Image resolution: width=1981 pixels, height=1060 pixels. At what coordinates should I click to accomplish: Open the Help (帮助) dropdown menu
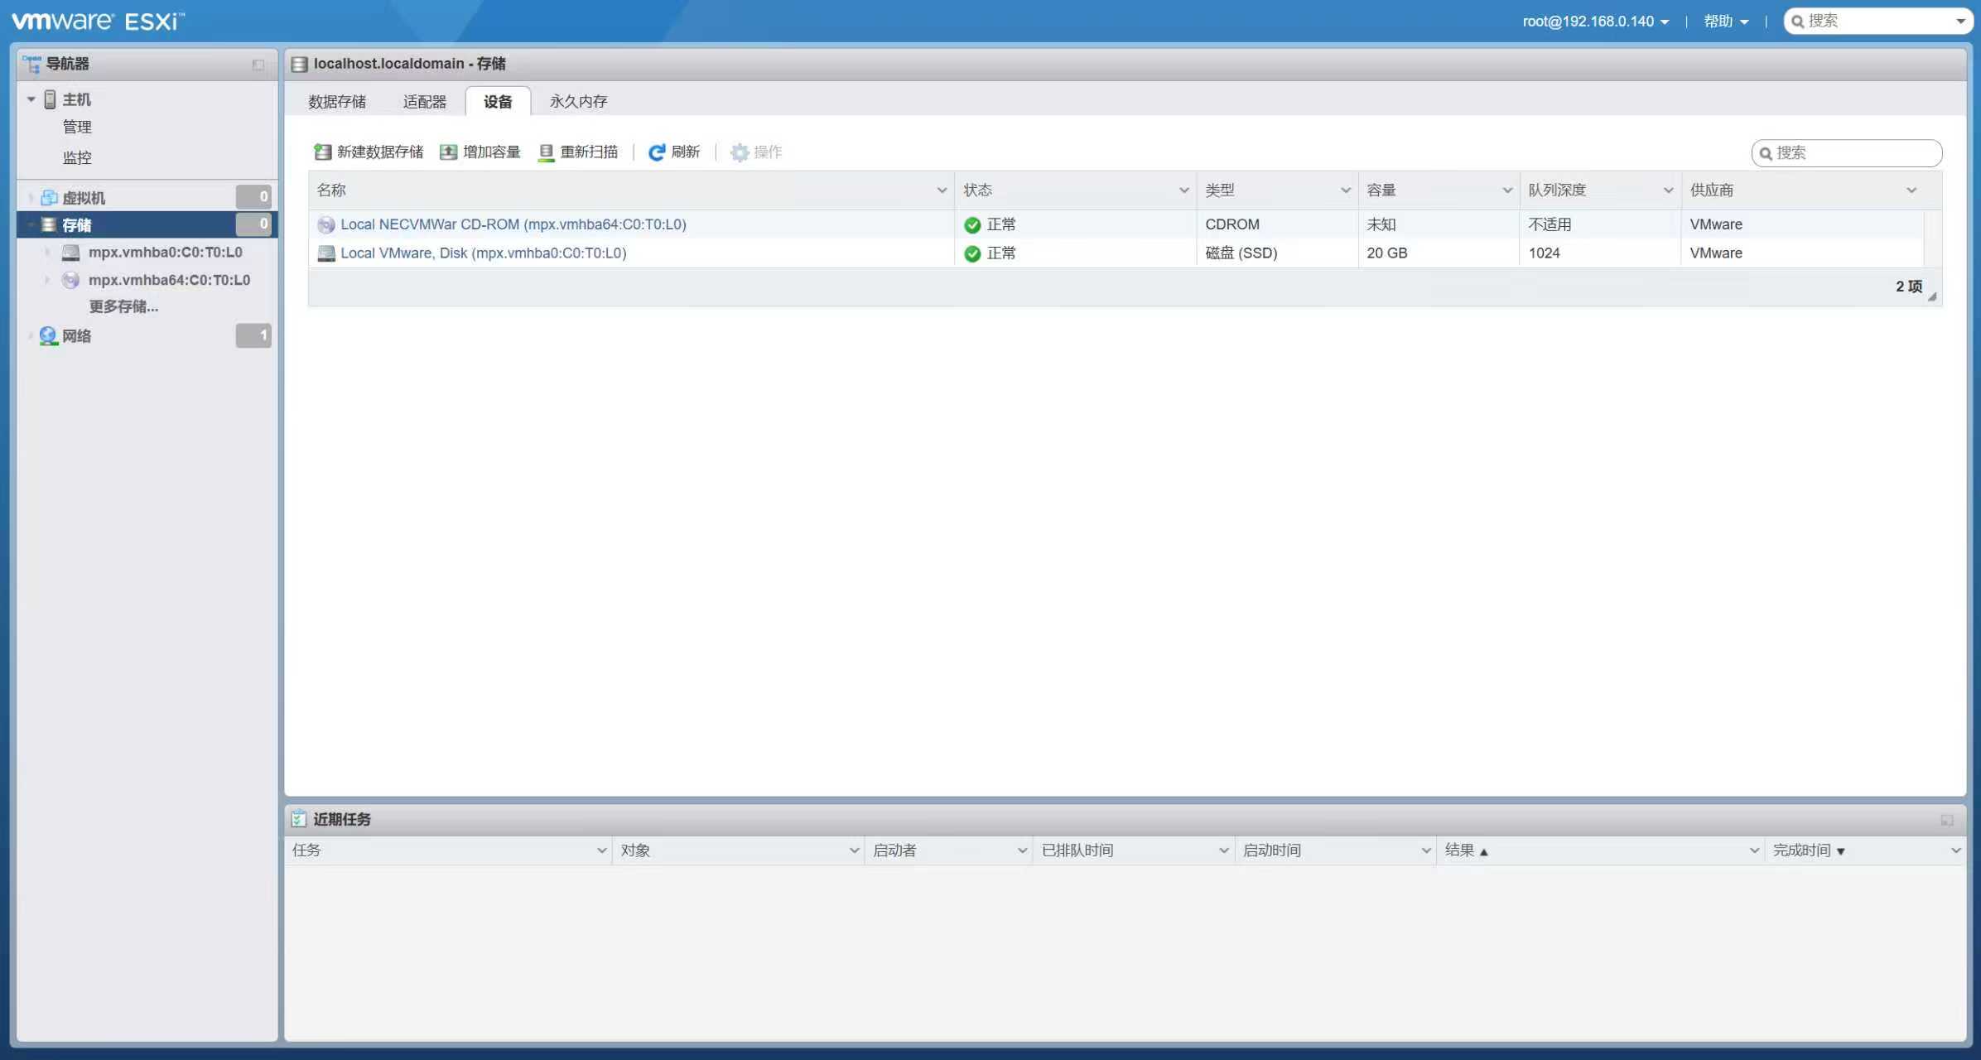pyautogui.click(x=1726, y=22)
